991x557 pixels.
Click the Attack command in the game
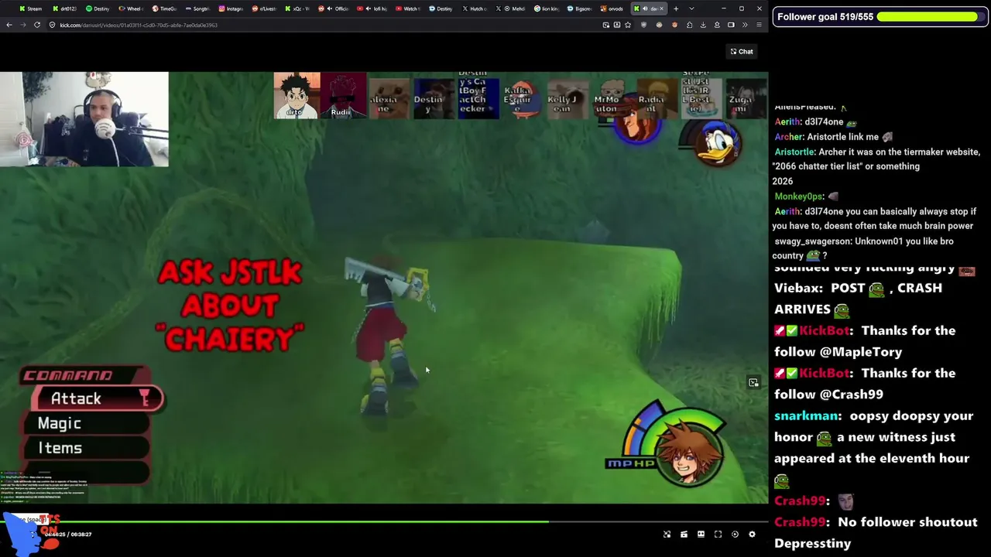[97, 398]
